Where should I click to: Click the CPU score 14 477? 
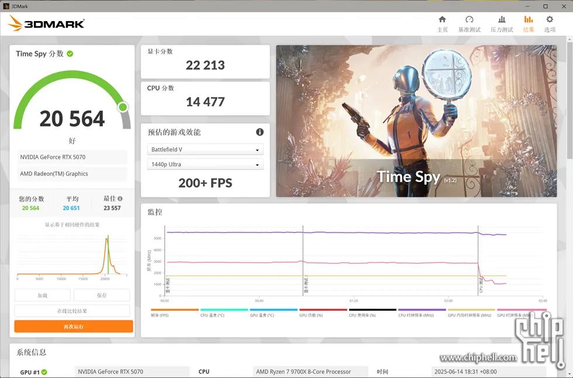tap(205, 102)
